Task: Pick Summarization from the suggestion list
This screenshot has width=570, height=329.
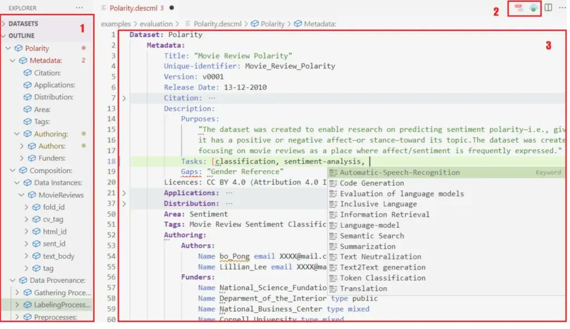Action: [x=446, y=246]
